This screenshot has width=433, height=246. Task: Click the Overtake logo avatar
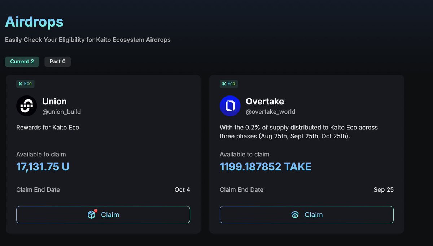tap(230, 106)
